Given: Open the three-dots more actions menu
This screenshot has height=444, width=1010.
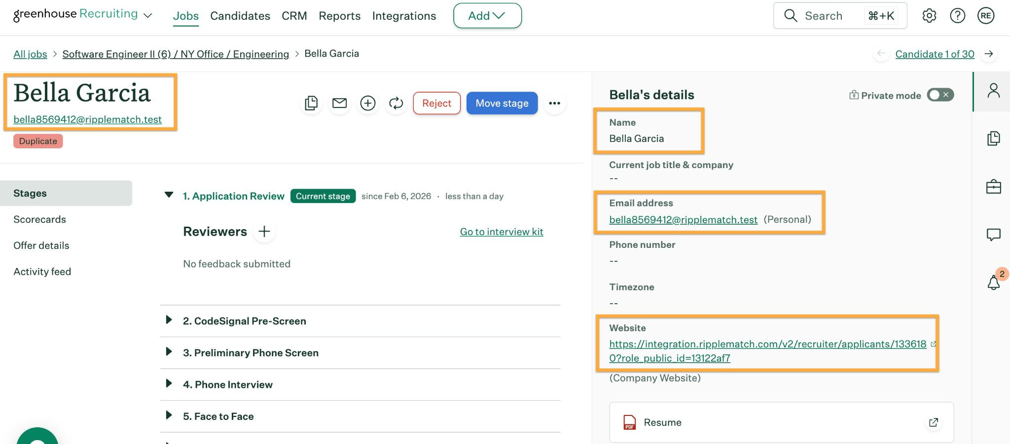Looking at the screenshot, I should click(555, 103).
